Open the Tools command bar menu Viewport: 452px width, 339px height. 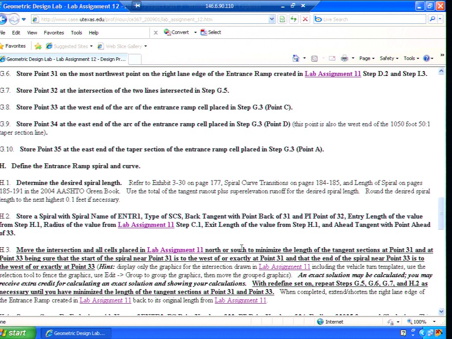pyautogui.click(x=411, y=58)
